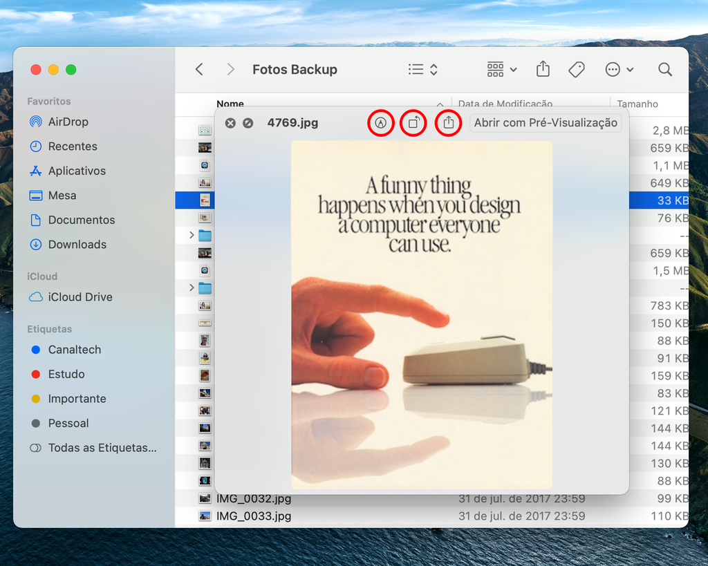The height and width of the screenshot is (566, 708).
Task: Click the 110 KB size cell
Action: coord(669,516)
